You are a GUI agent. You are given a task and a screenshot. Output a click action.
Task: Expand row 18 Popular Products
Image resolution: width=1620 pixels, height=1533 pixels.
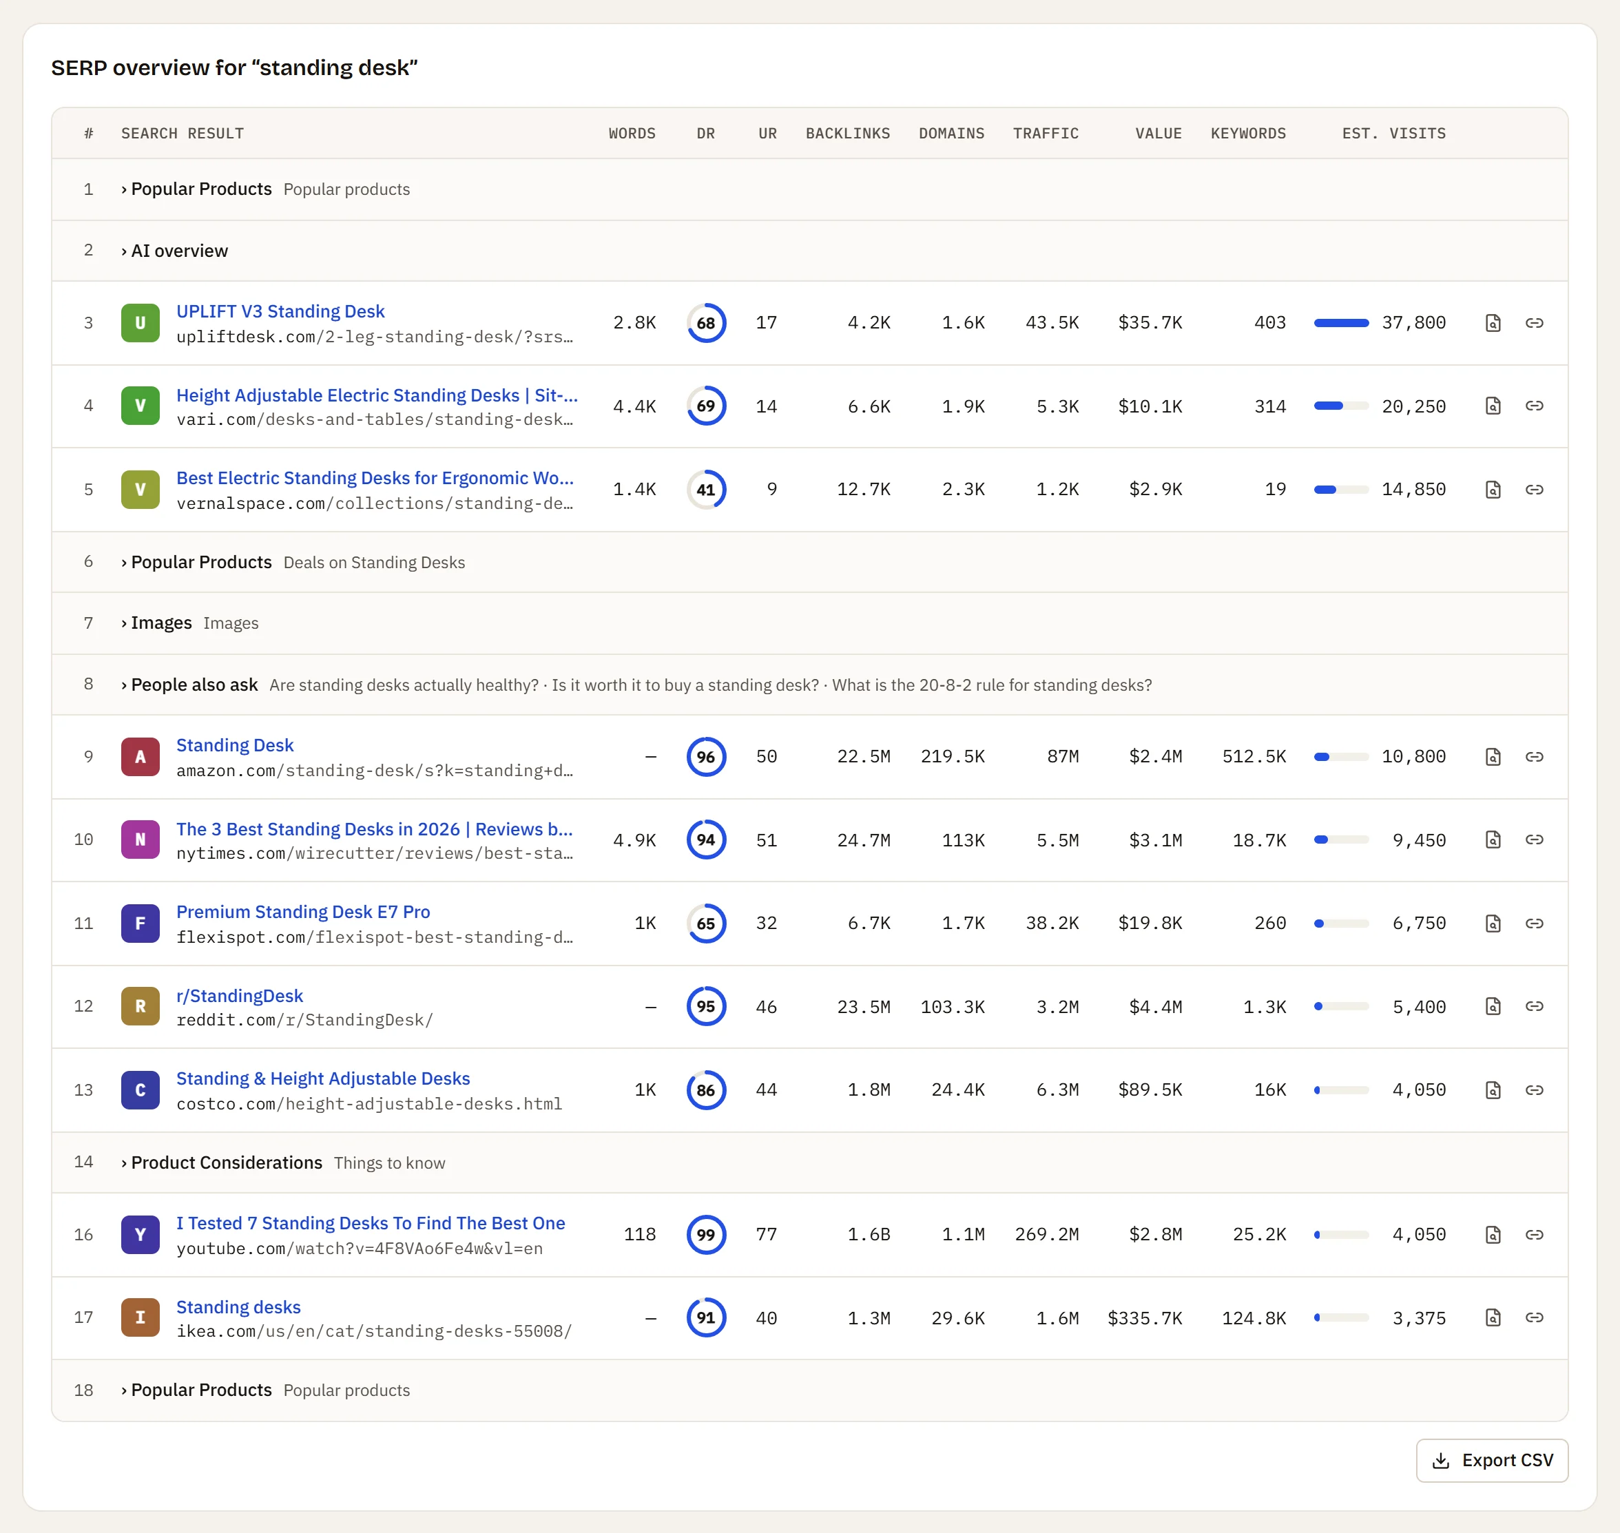coord(810,1391)
